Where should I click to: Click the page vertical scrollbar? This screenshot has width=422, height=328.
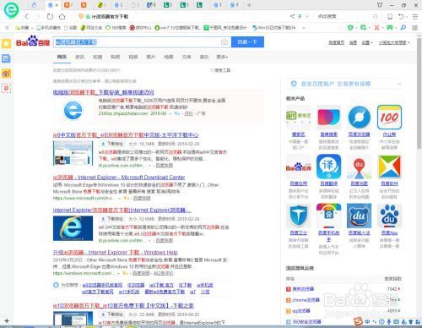point(419,93)
